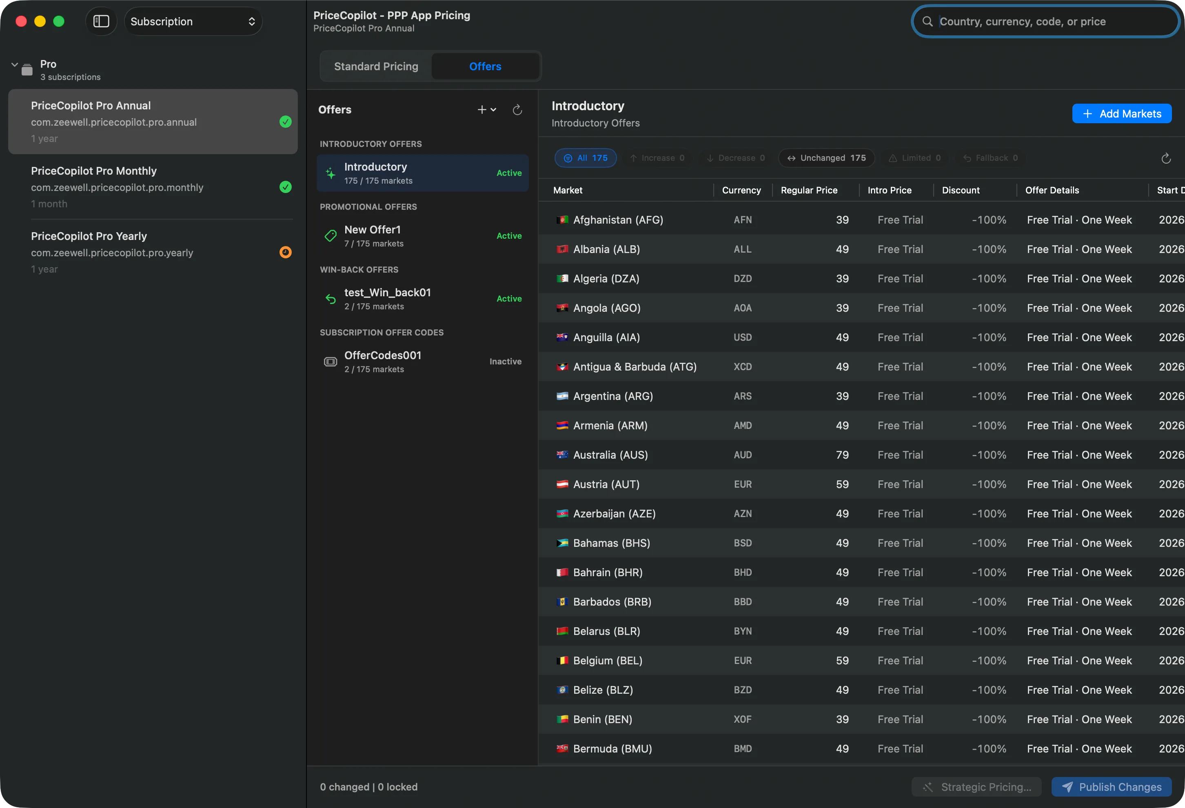The width and height of the screenshot is (1185, 808).
Task: Click the Pro group folder icon
Action: click(27, 69)
